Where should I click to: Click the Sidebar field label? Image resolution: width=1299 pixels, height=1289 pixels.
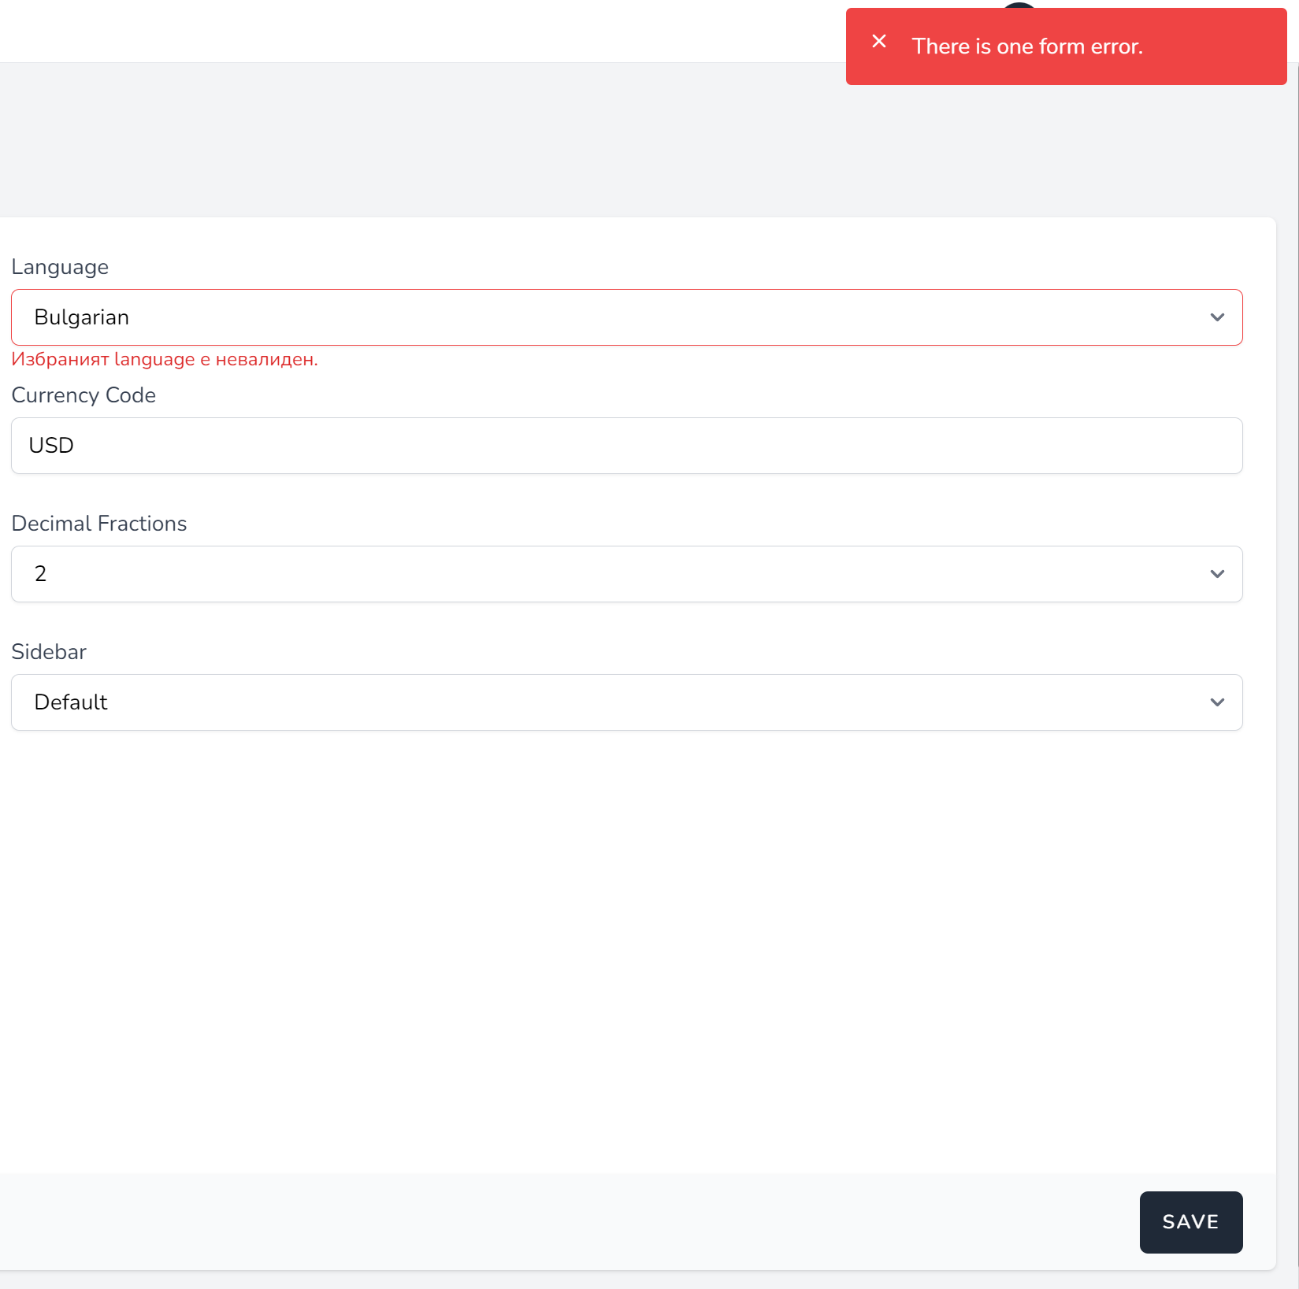pos(49,652)
